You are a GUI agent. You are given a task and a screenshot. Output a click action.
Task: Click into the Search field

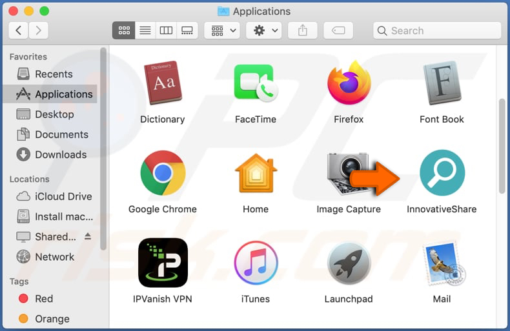click(x=437, y=30)
